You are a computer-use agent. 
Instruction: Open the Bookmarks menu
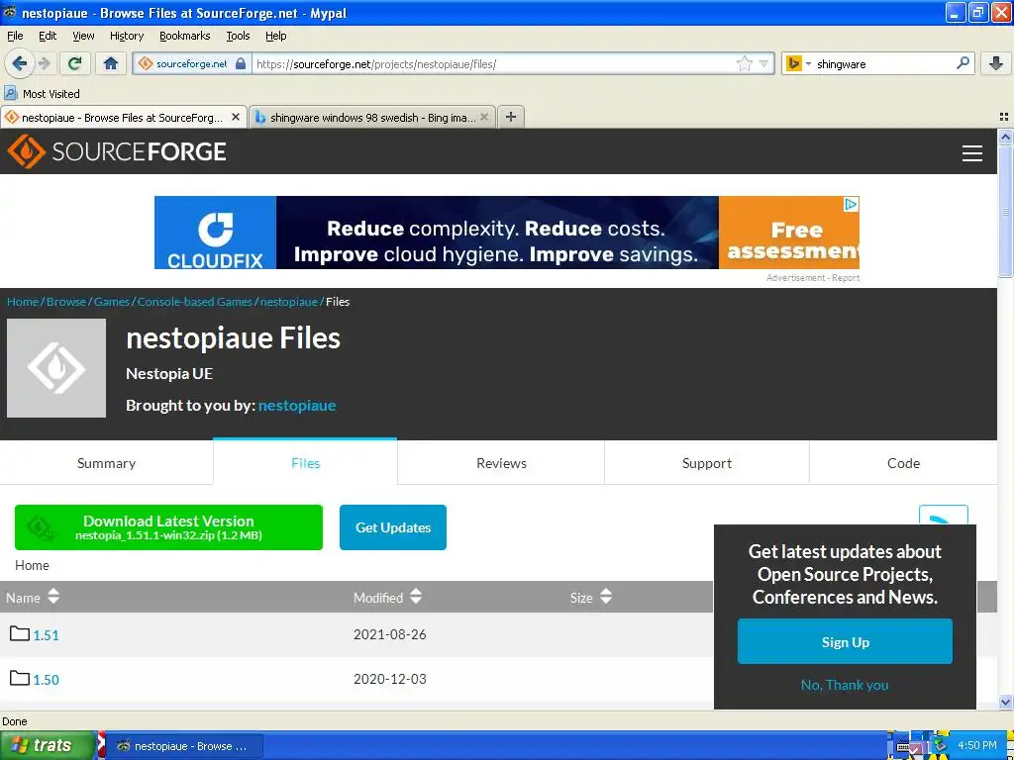184,36
